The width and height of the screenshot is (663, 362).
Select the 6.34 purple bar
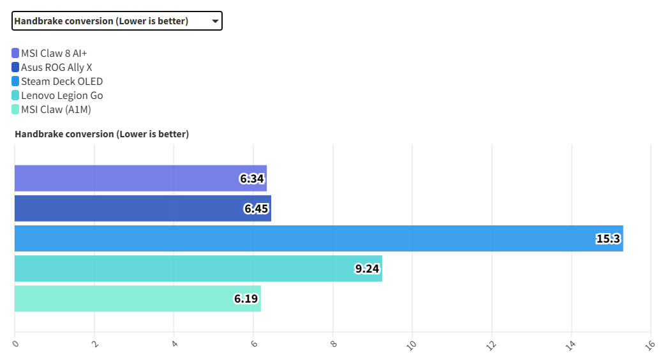tap(128, 178)
